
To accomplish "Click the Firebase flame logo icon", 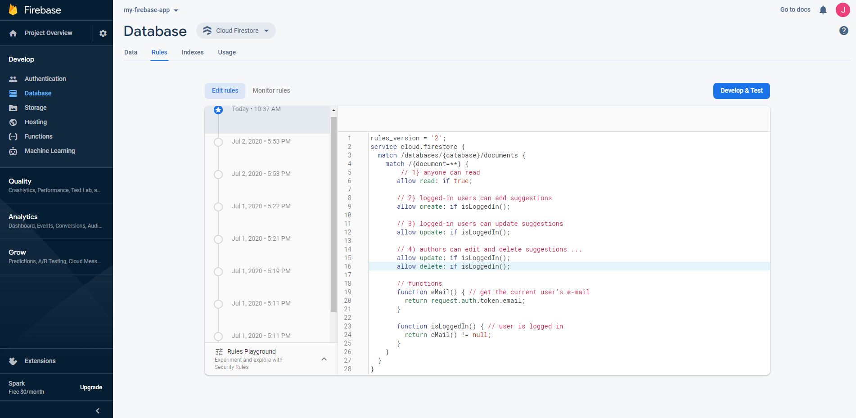I will pyautogui.click(x=13, y=10).
